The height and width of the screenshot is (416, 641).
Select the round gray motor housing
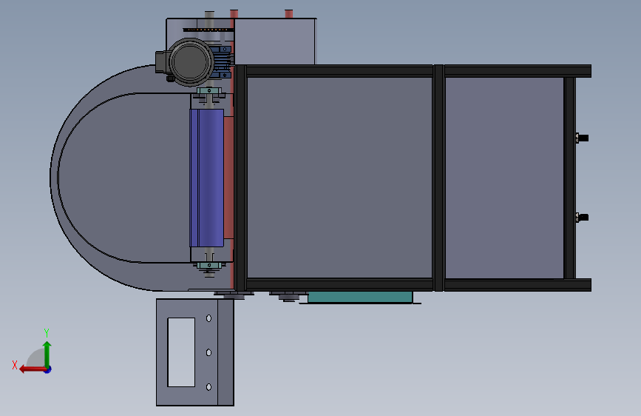(191, 62)
